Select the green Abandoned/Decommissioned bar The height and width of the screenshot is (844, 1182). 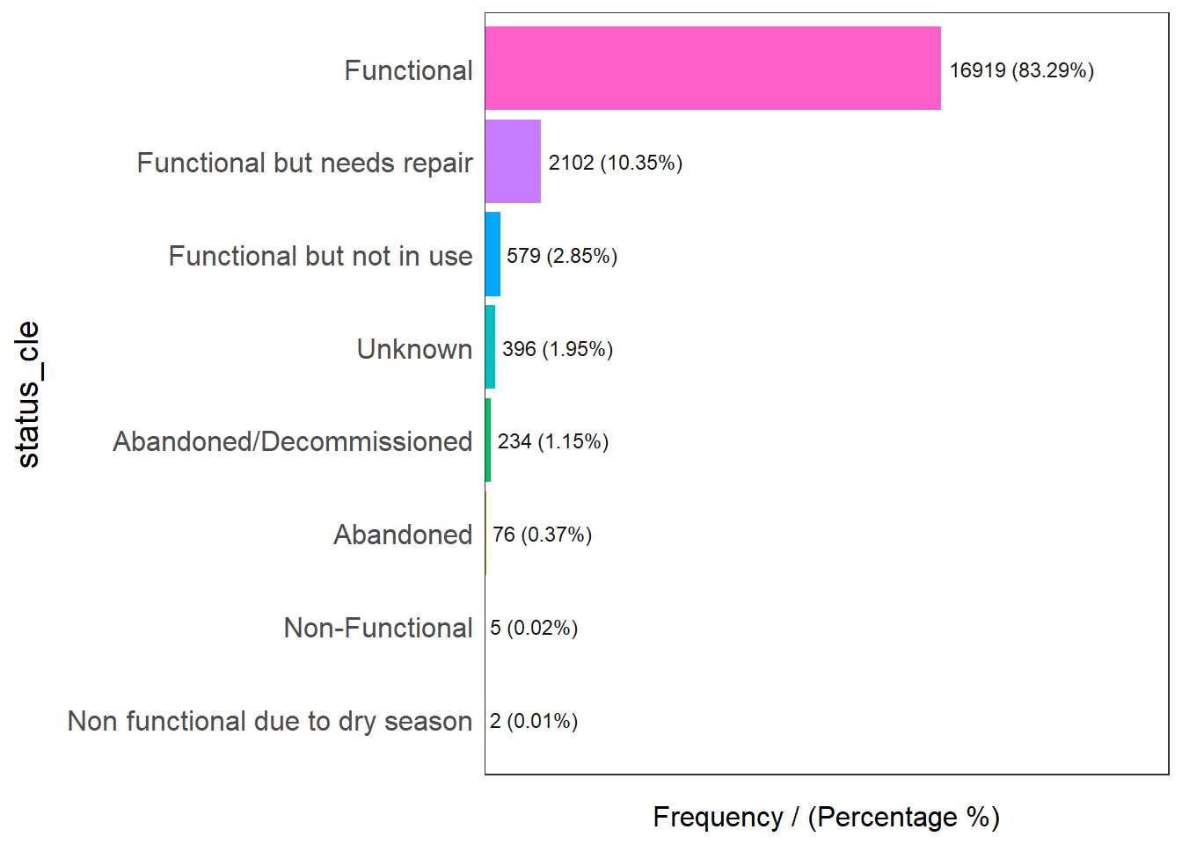[488, 440]
